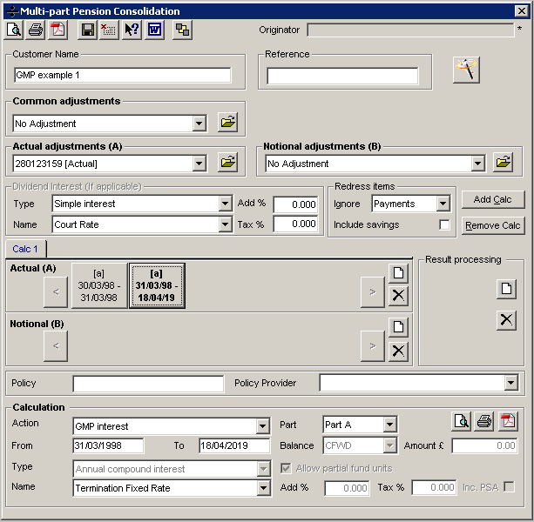Viewport: 534px width, 522px height.
Task: Go to previous Notional (B) period with left arrow
Action: (x=56, y=346)
